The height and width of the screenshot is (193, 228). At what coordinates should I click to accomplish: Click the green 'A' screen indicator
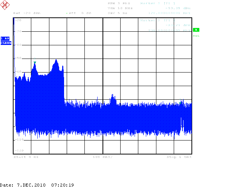click(196, 30)
